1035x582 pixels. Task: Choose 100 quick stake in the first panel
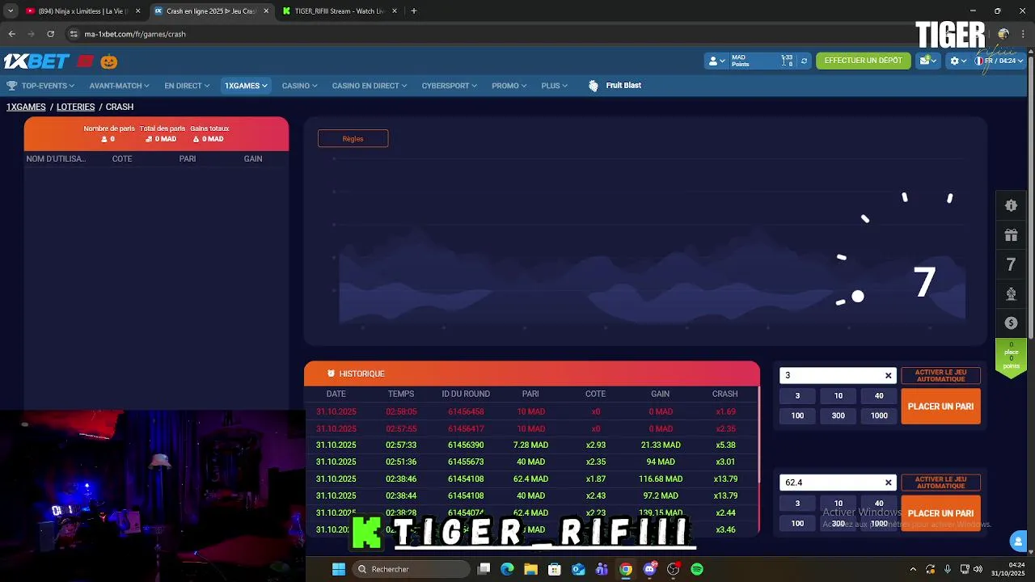[x=797, y=415]
